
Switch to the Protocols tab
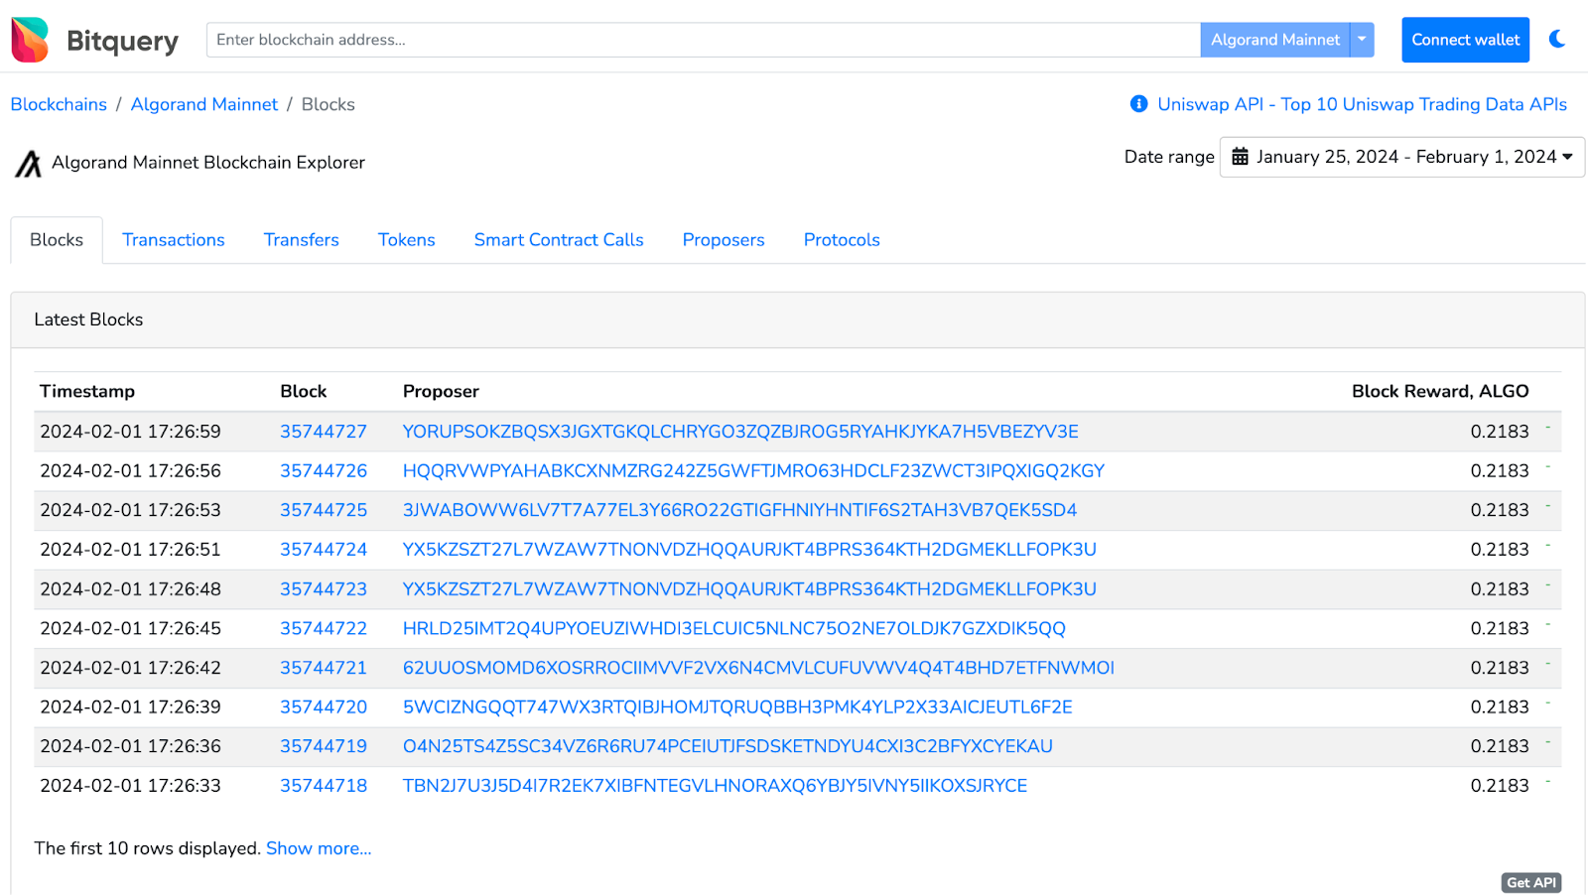point(842,240)
